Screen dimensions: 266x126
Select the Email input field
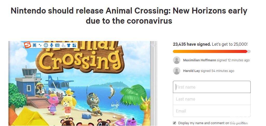coord(212,111)
